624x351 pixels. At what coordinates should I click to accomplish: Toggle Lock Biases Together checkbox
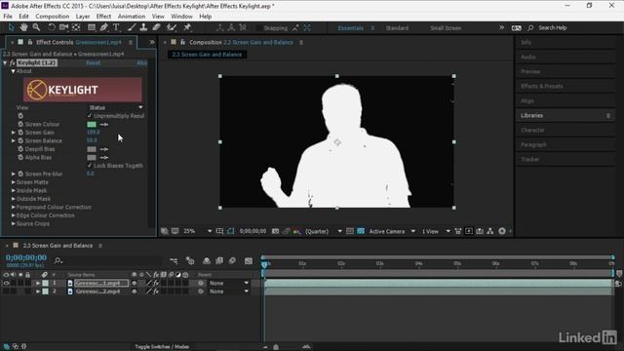tap(89, 166)
